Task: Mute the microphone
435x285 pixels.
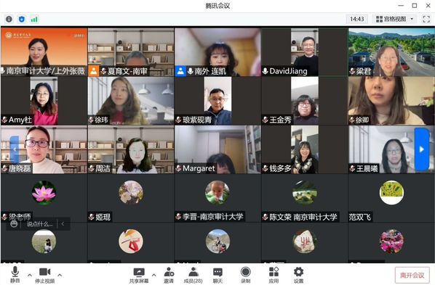Action: click(15, 275)
